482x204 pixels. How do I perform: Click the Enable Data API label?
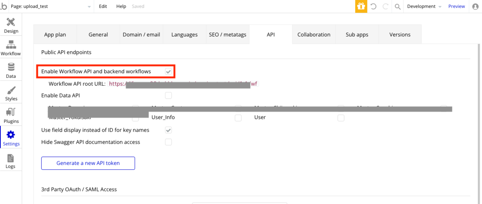coord(61,95)
